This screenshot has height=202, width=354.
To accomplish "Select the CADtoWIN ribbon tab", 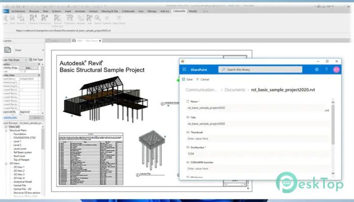I will coord(179,11).
